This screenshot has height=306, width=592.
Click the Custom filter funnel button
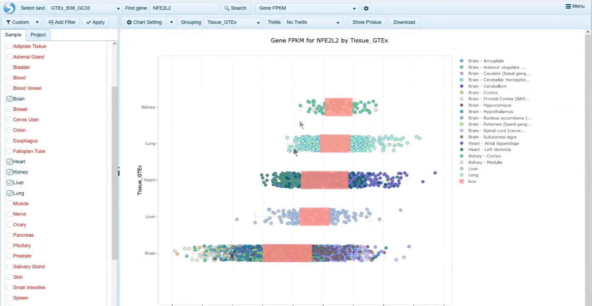click(17, 22)
